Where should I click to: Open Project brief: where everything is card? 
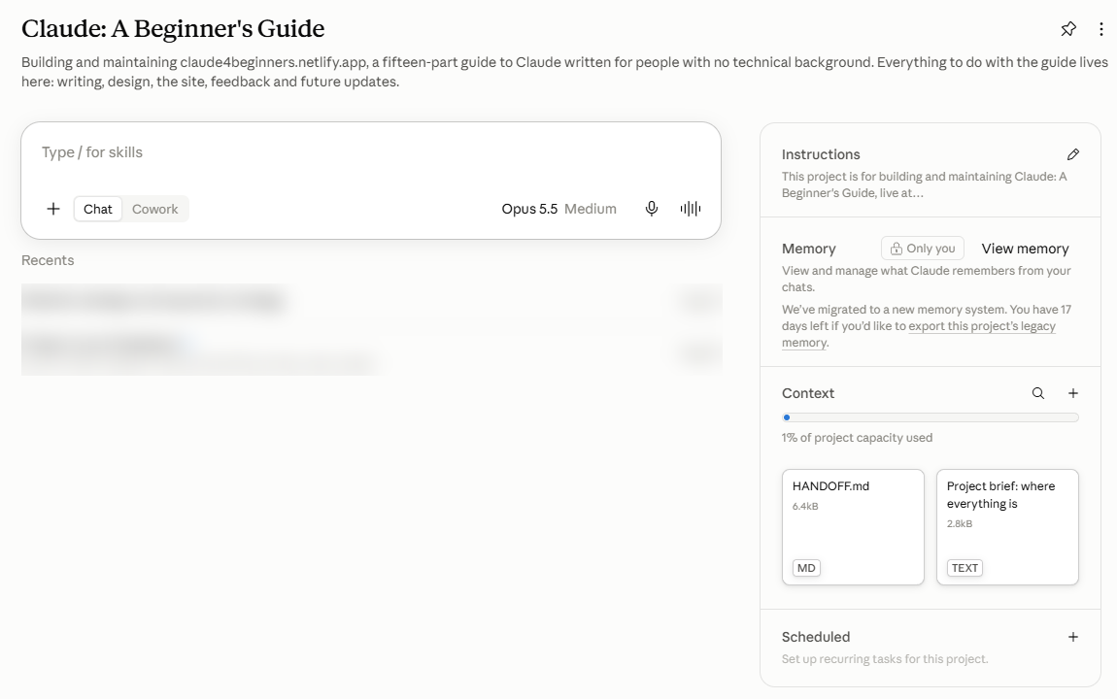point(1007,527)
